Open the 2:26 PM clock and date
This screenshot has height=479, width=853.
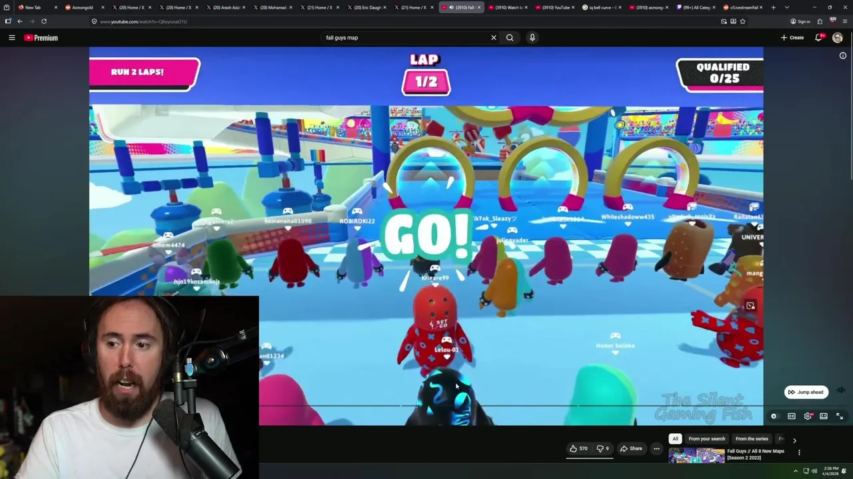point(830,471)
